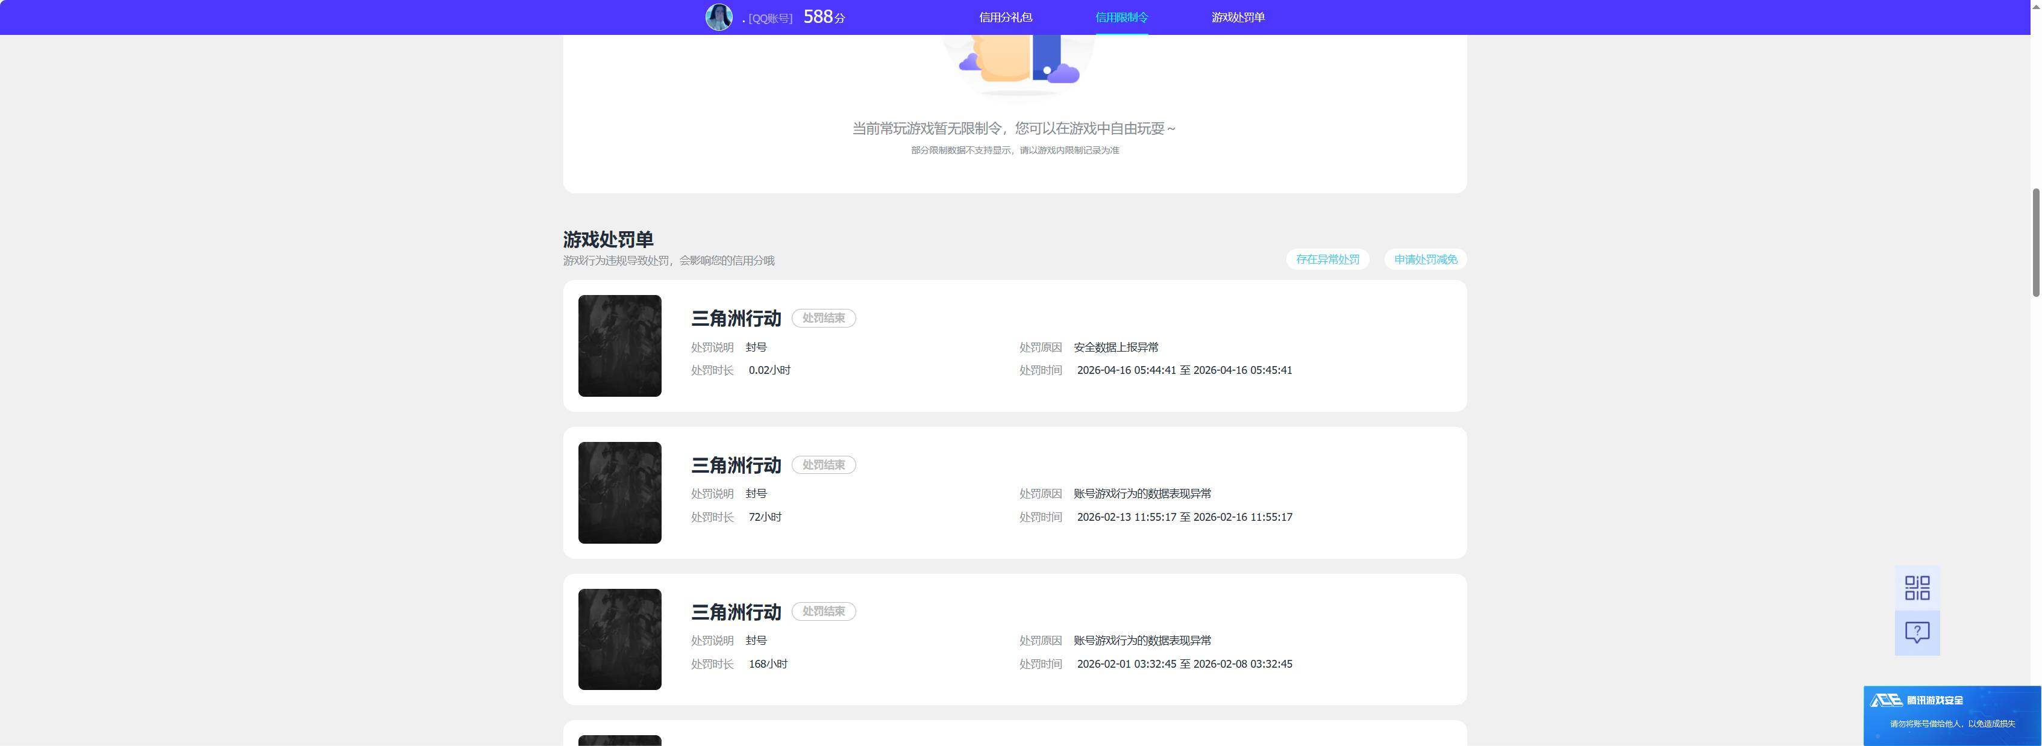Click the 申请处罚减免 button
Viewport: 2042px width, 746px height.
[x=1425, y=260]
